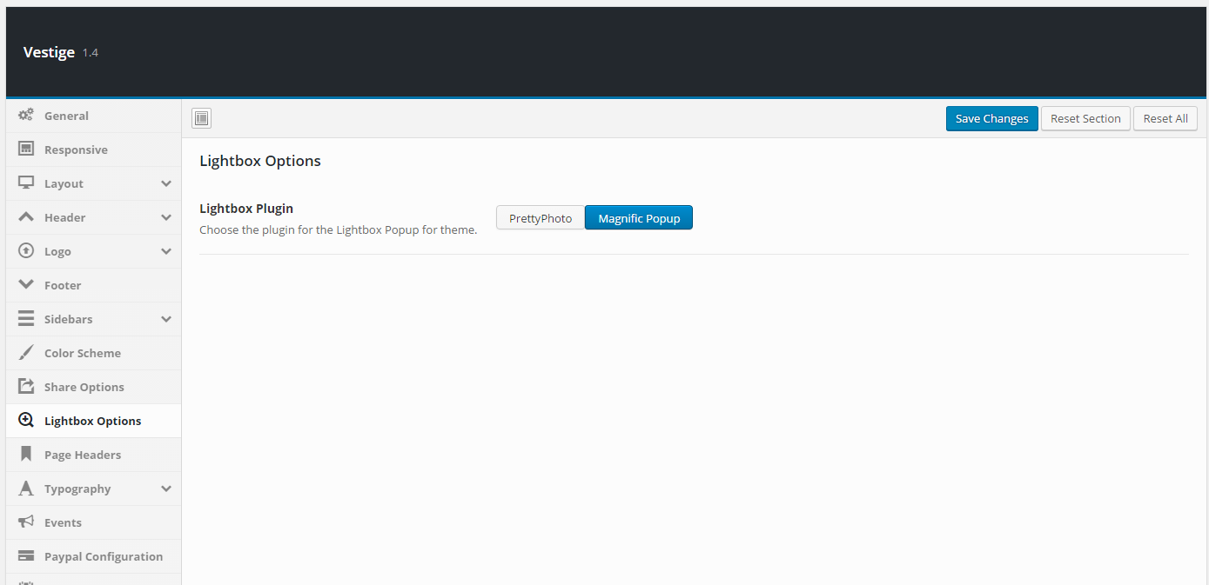
Task: Expand the Header submenu chevron
Action: 166,217
